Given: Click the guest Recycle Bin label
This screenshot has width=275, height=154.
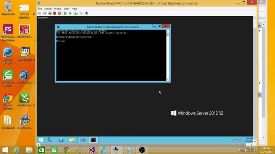Looking at the screenshot, I should point(43,18).
